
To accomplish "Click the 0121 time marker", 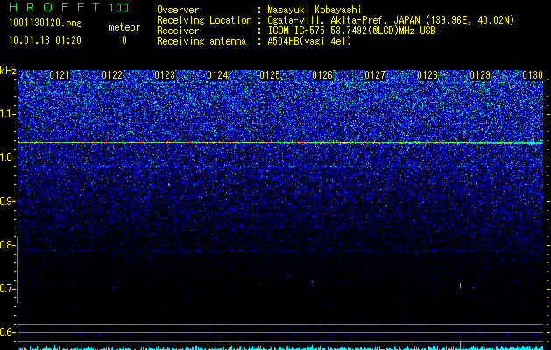I will pos(60,75).
